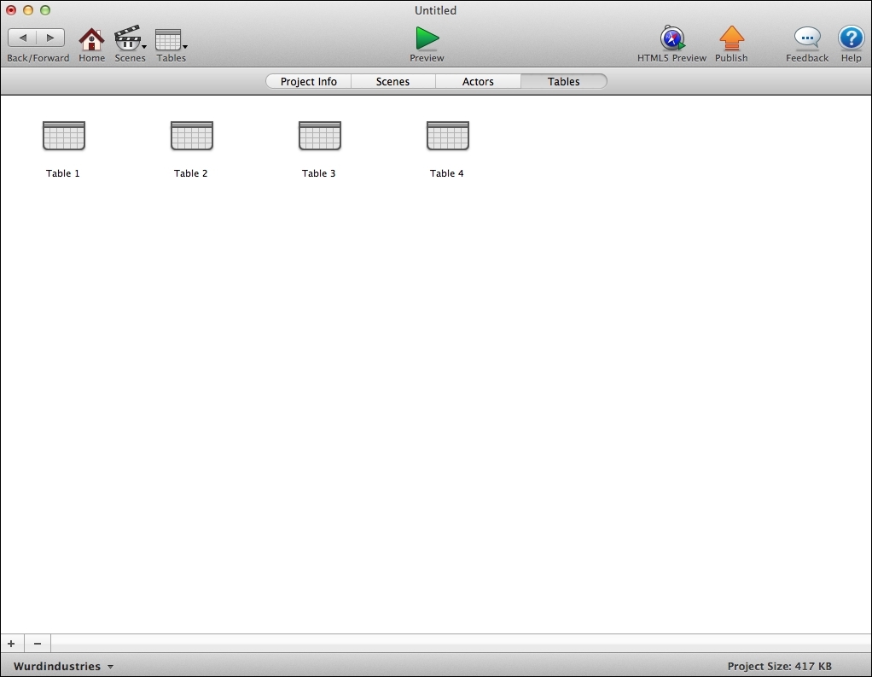Start the green Preview play button
Screen dimensions: 872x677
tap(427, 38)
